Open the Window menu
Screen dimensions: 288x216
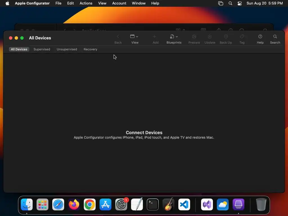(139, 3)
